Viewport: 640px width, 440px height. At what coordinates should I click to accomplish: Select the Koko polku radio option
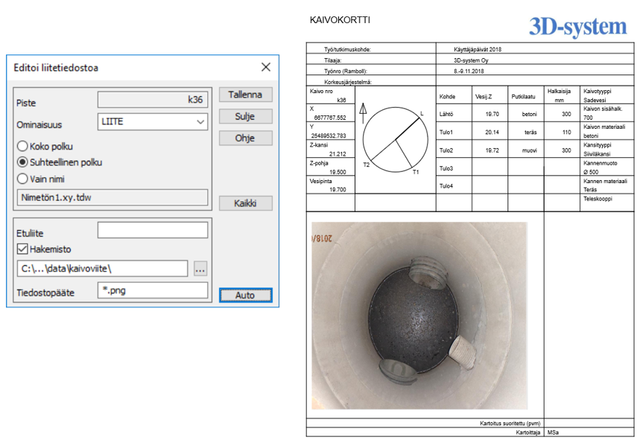tap(22, 147)
